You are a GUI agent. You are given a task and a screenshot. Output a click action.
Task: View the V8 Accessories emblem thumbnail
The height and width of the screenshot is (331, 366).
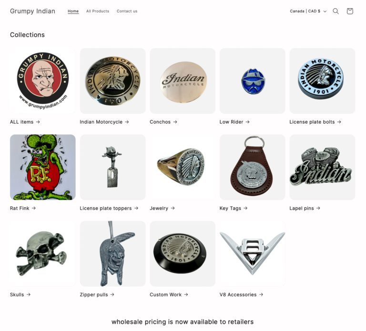click(252, 253)
